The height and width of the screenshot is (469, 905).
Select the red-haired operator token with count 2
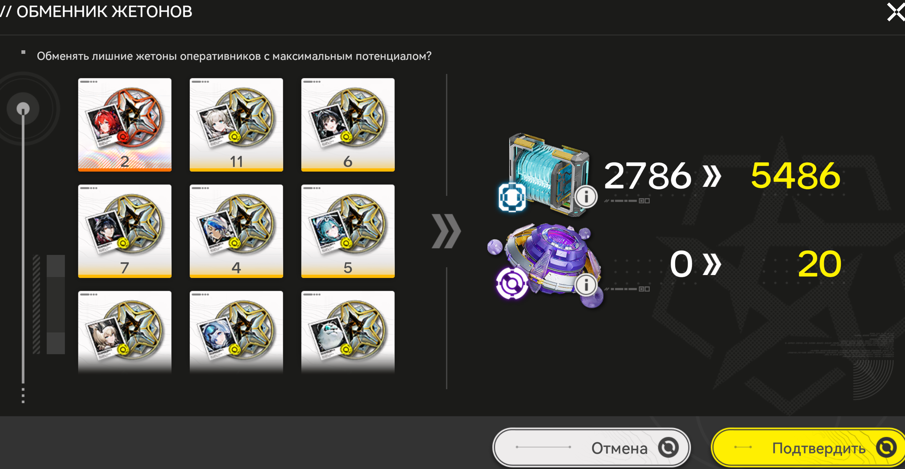[x=125, y=125]
